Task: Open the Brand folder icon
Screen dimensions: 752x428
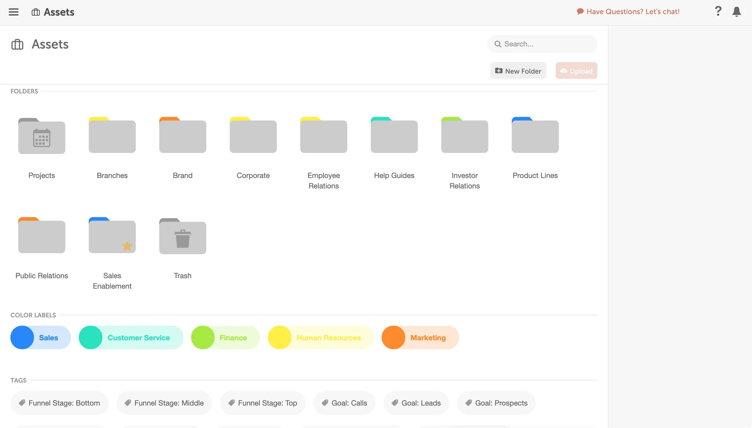Action: coord(183,135)
